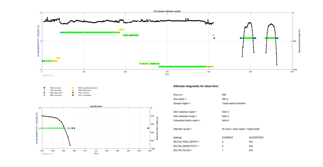This screenshot has height=167, width=323.
Task: Click the 'Settings' column header
Action: [178, 137]
